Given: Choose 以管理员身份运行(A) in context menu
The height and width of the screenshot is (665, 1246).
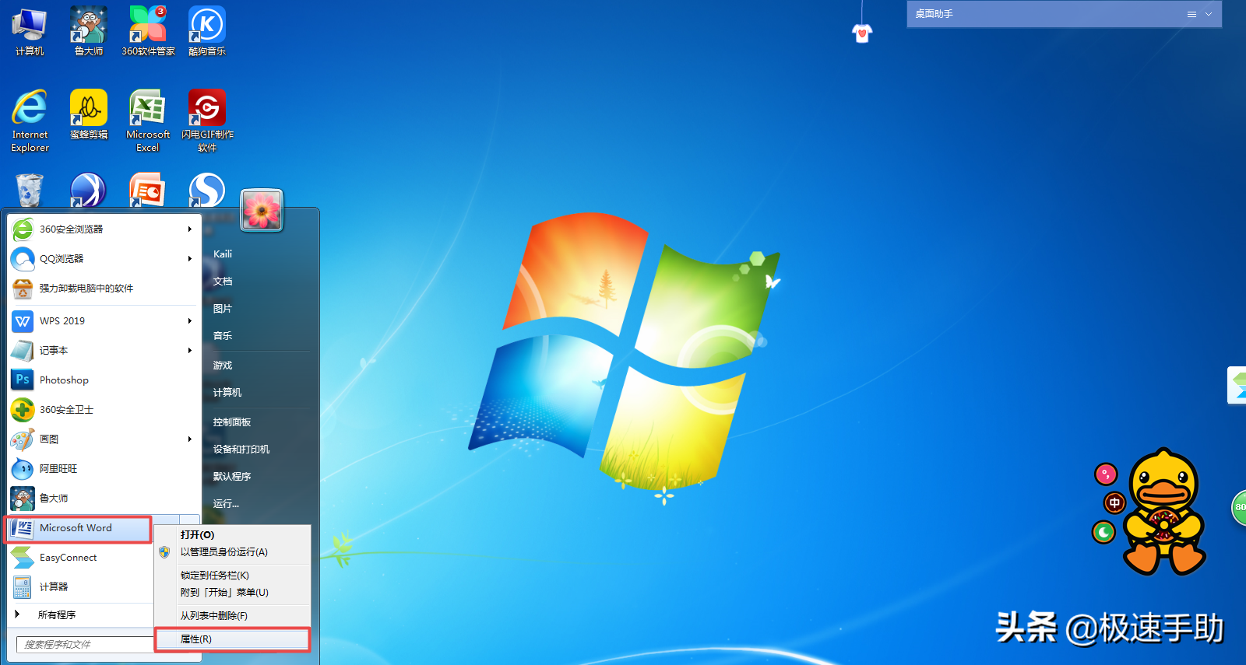Looking at the screenshot, I should pyautogui.click(x=233, y=552).
